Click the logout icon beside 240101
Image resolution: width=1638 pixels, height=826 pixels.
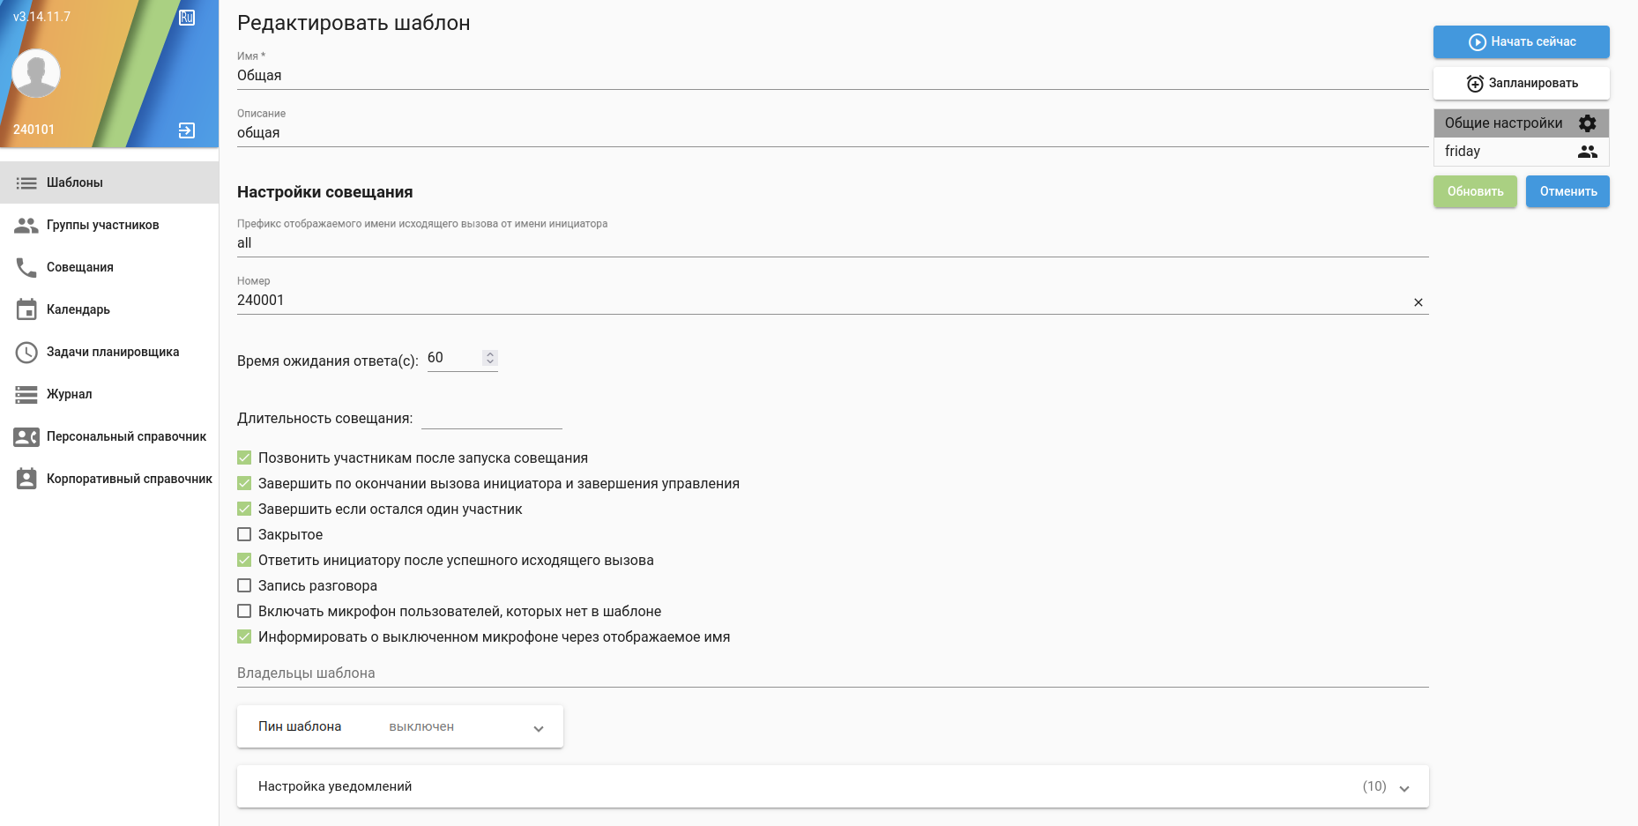tap(187, 130)
